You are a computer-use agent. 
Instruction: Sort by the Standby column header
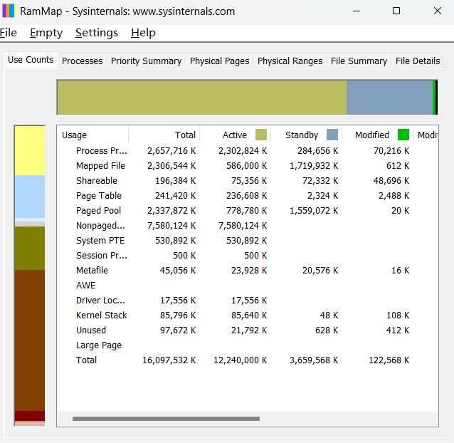click(x=306, y=135)
